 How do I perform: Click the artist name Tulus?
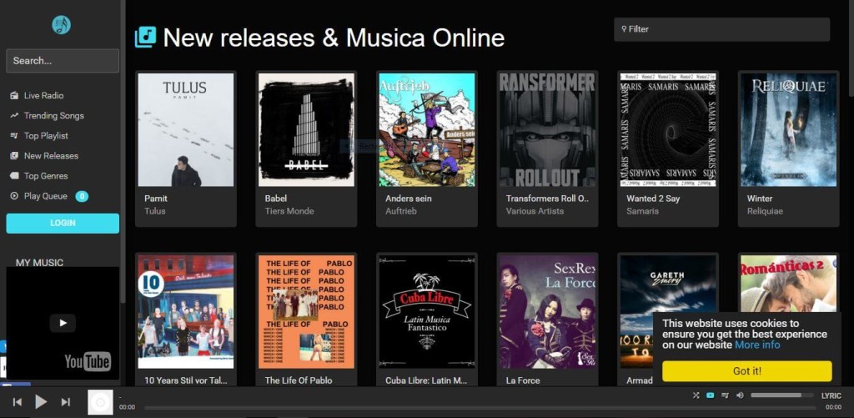coord(154,211)
